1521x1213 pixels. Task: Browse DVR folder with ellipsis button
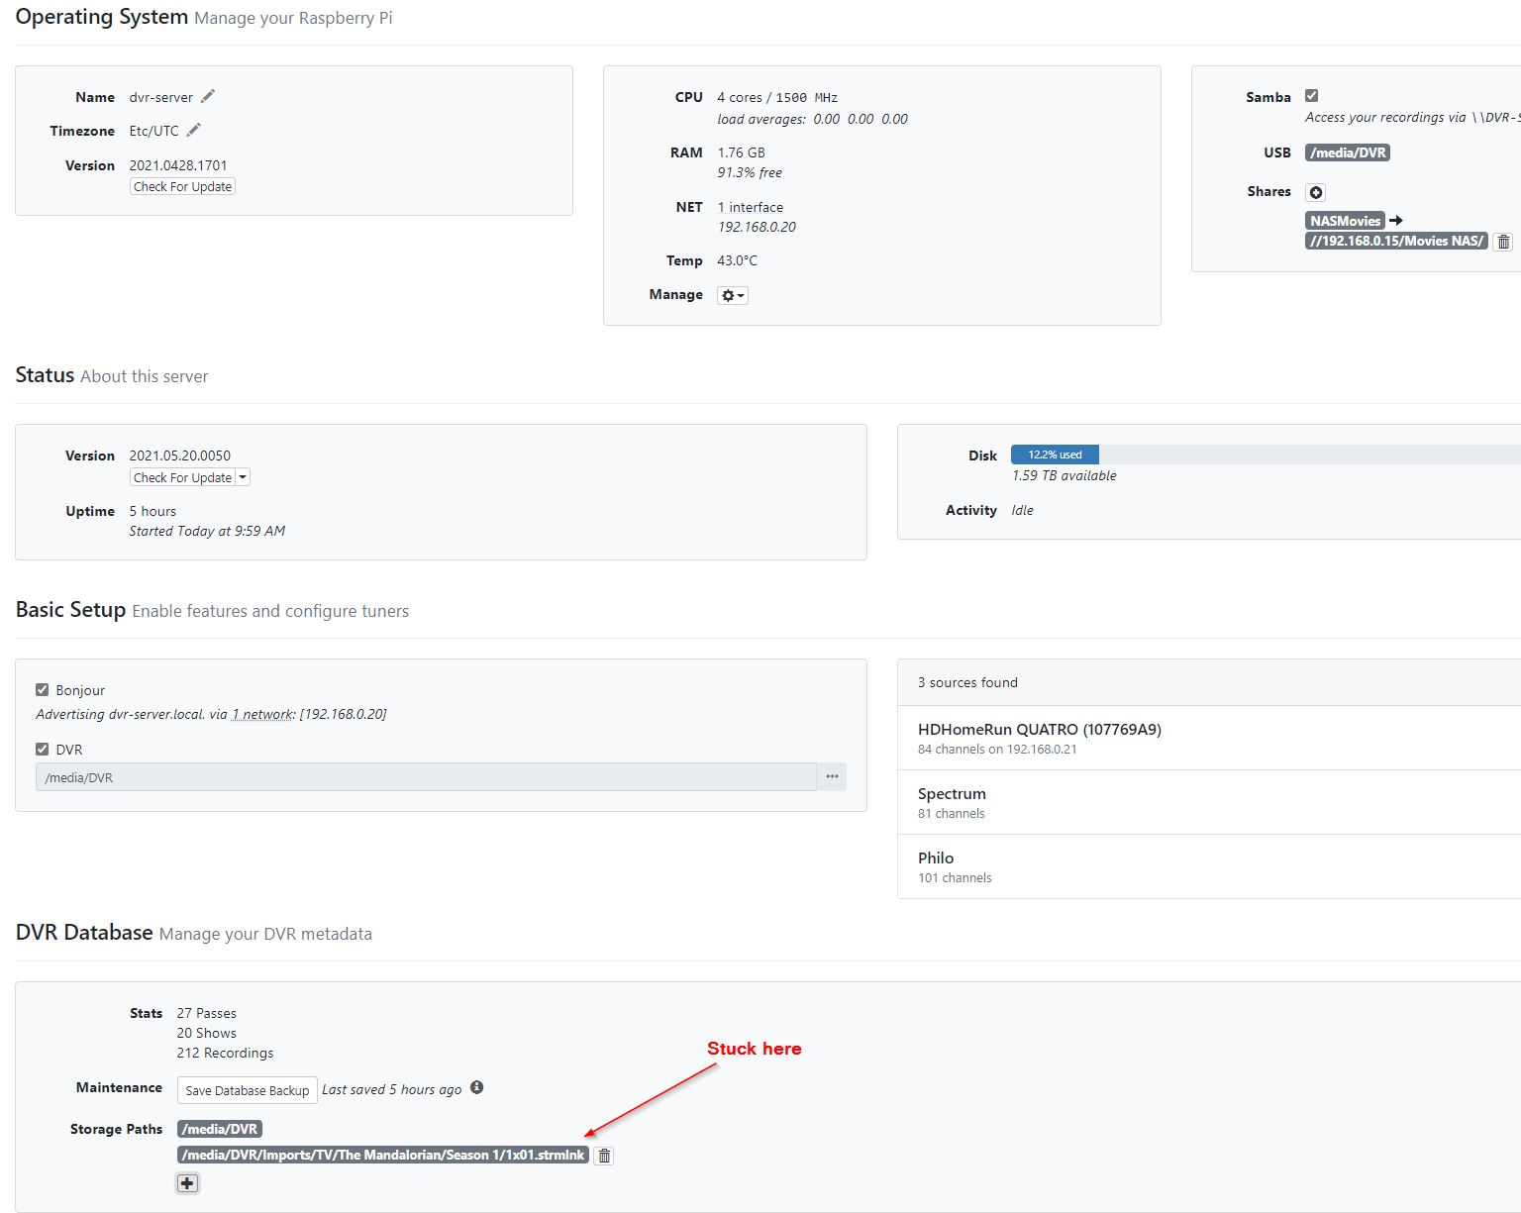click(832, 777)
